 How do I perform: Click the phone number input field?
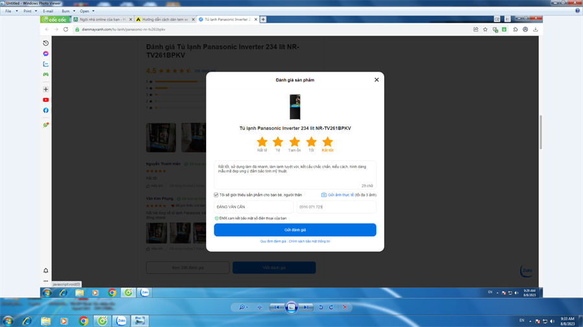pos(336,207)
